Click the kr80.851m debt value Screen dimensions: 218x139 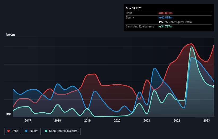pos(165,13)
